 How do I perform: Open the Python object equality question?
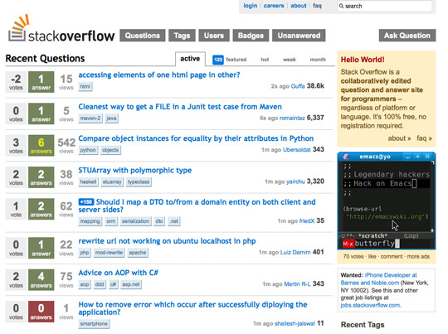[x=196, y=138]
